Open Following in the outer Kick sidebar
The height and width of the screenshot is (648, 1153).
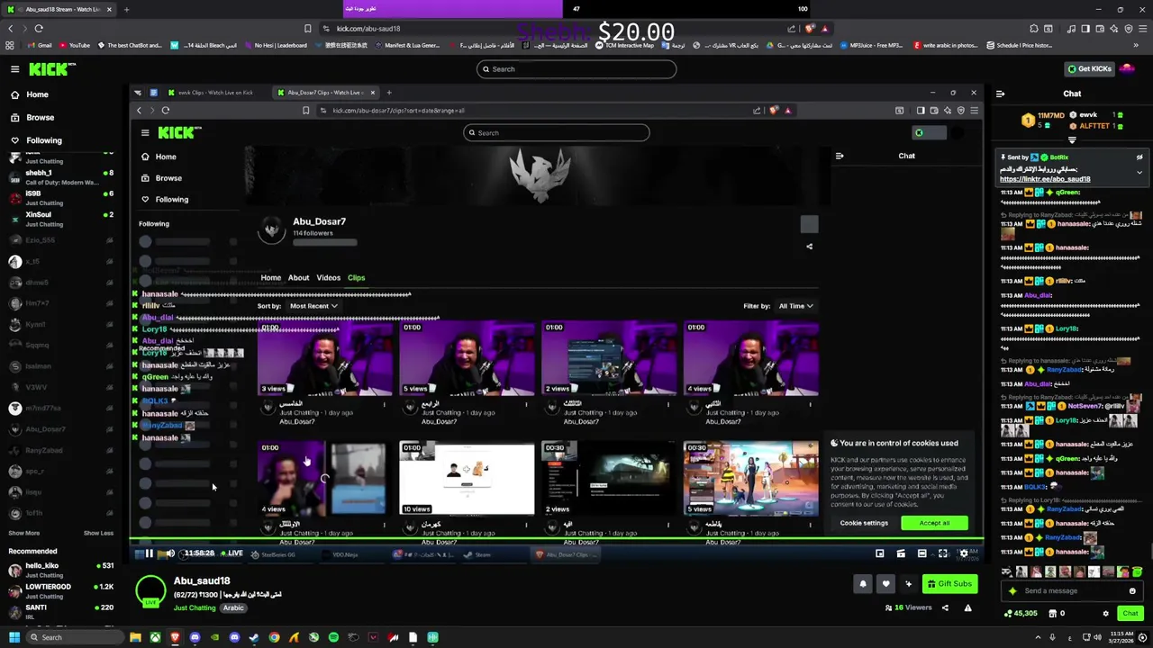36,140
